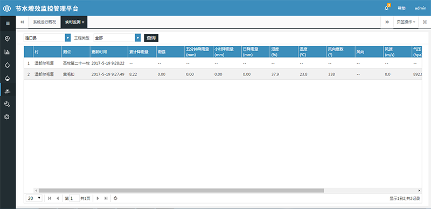Refresh the table with reload icon

tap(115, 198)
